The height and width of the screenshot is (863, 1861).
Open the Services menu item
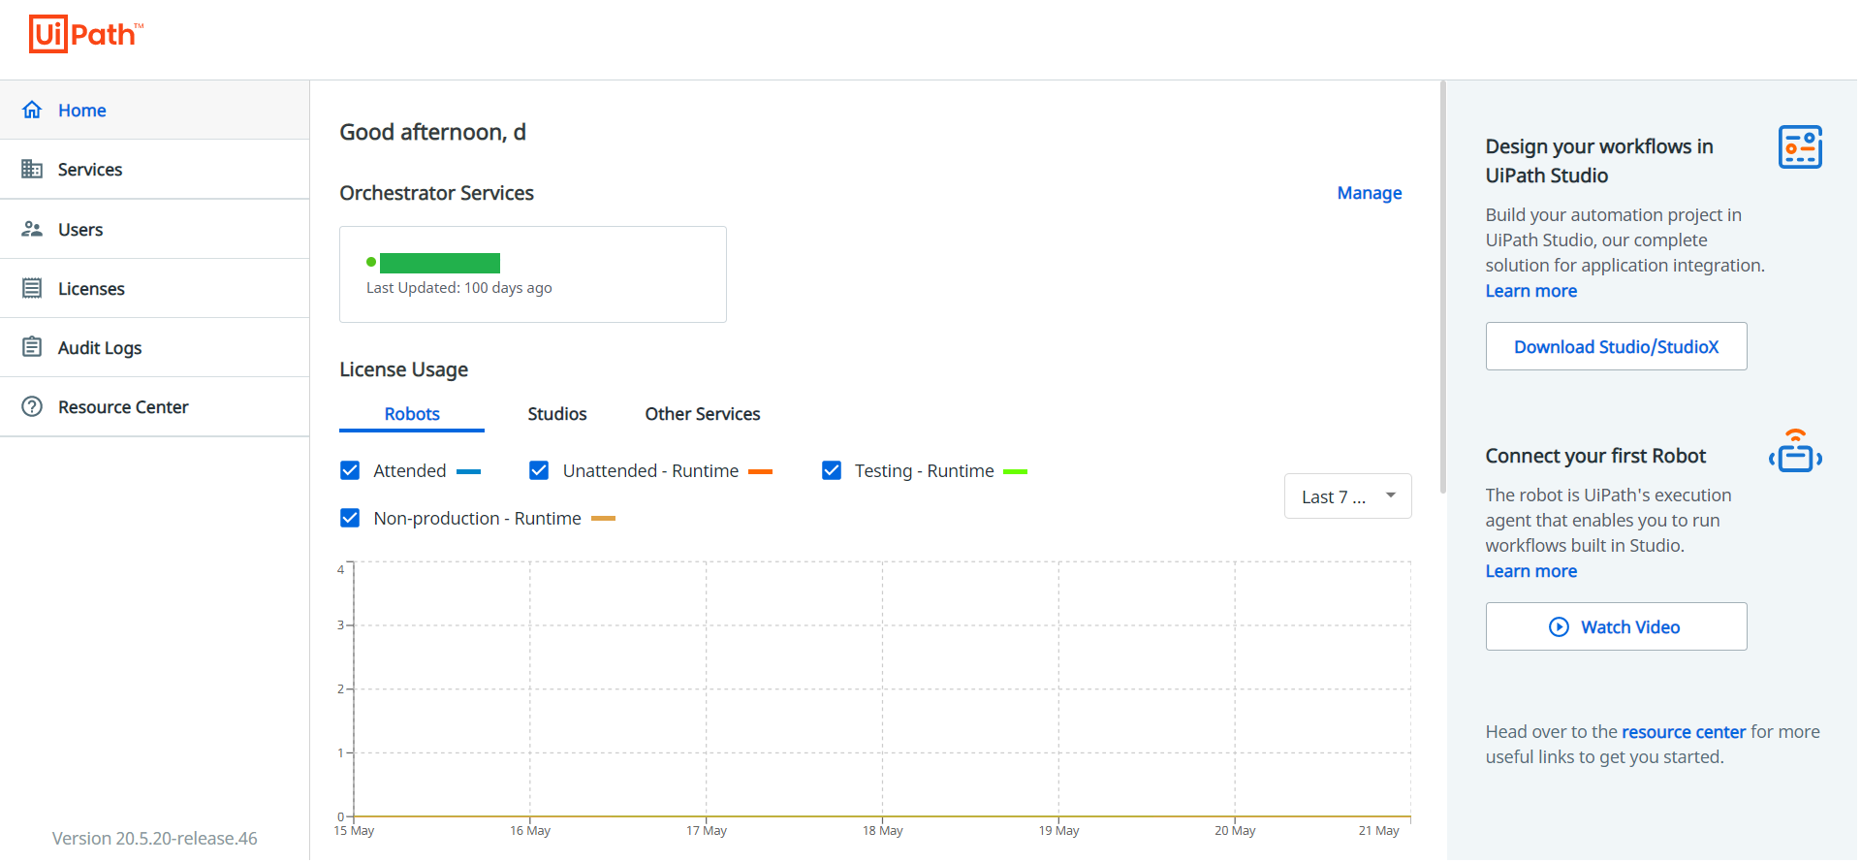click(x=155, y=170)
